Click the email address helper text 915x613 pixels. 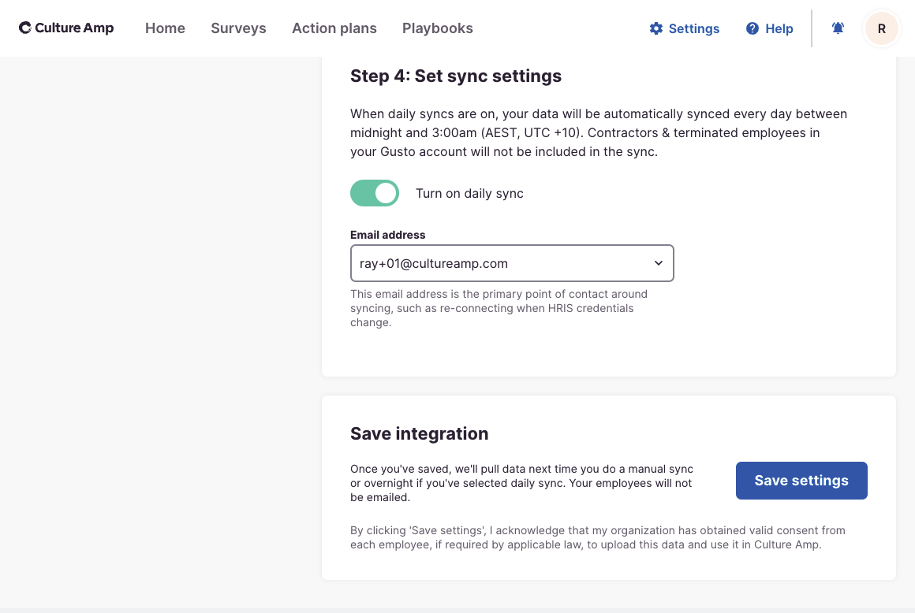tap(499, 308)
